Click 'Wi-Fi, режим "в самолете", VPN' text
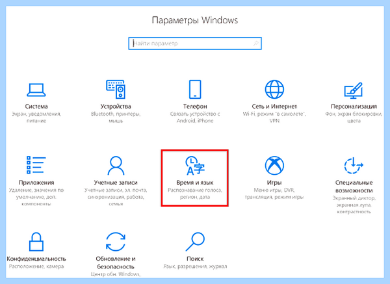 coord(274,118)
